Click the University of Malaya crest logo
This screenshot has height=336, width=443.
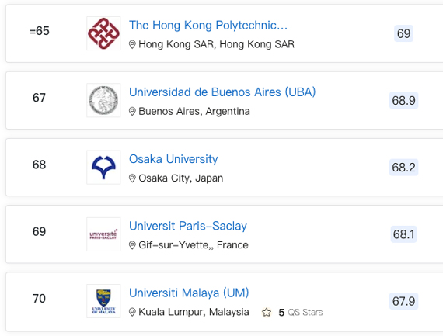pyautogui.click(x=103, y=301)
